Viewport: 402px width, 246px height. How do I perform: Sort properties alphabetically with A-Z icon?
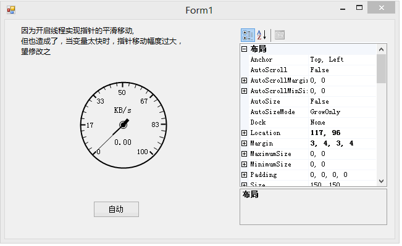262,35
